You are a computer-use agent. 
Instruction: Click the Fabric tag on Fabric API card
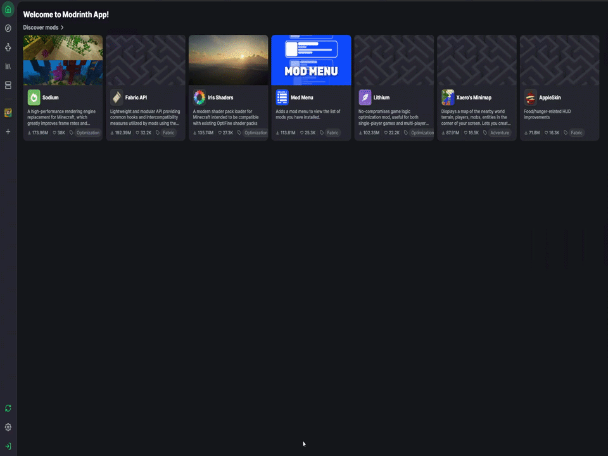168,132
